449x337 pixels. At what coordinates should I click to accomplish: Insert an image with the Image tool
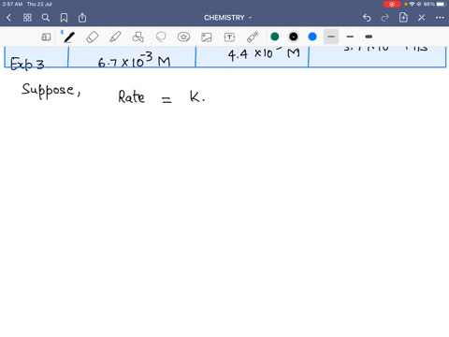point(207,37)
